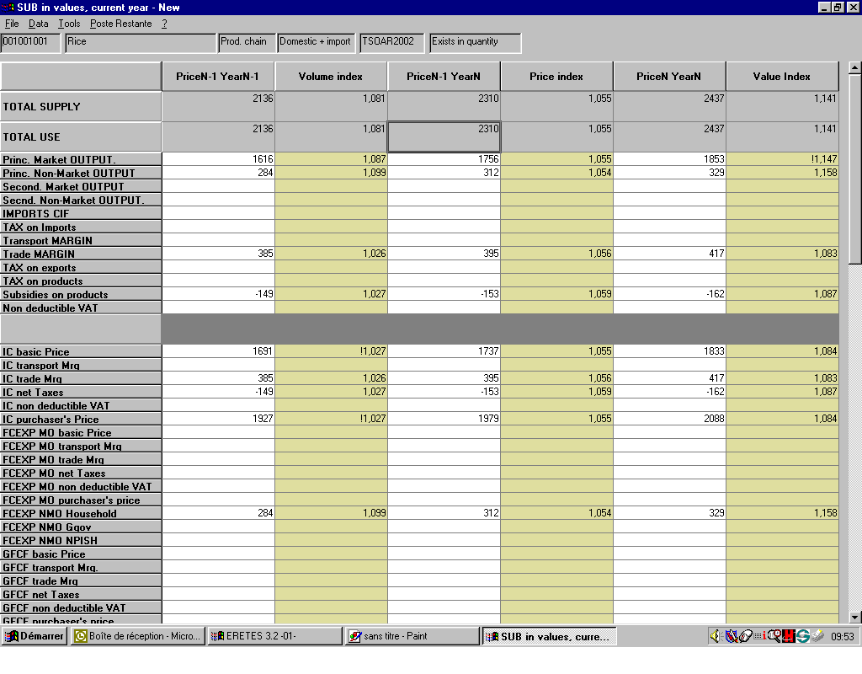
Task: Open Boîte de réception taskbar window
Action: point(137,636)
